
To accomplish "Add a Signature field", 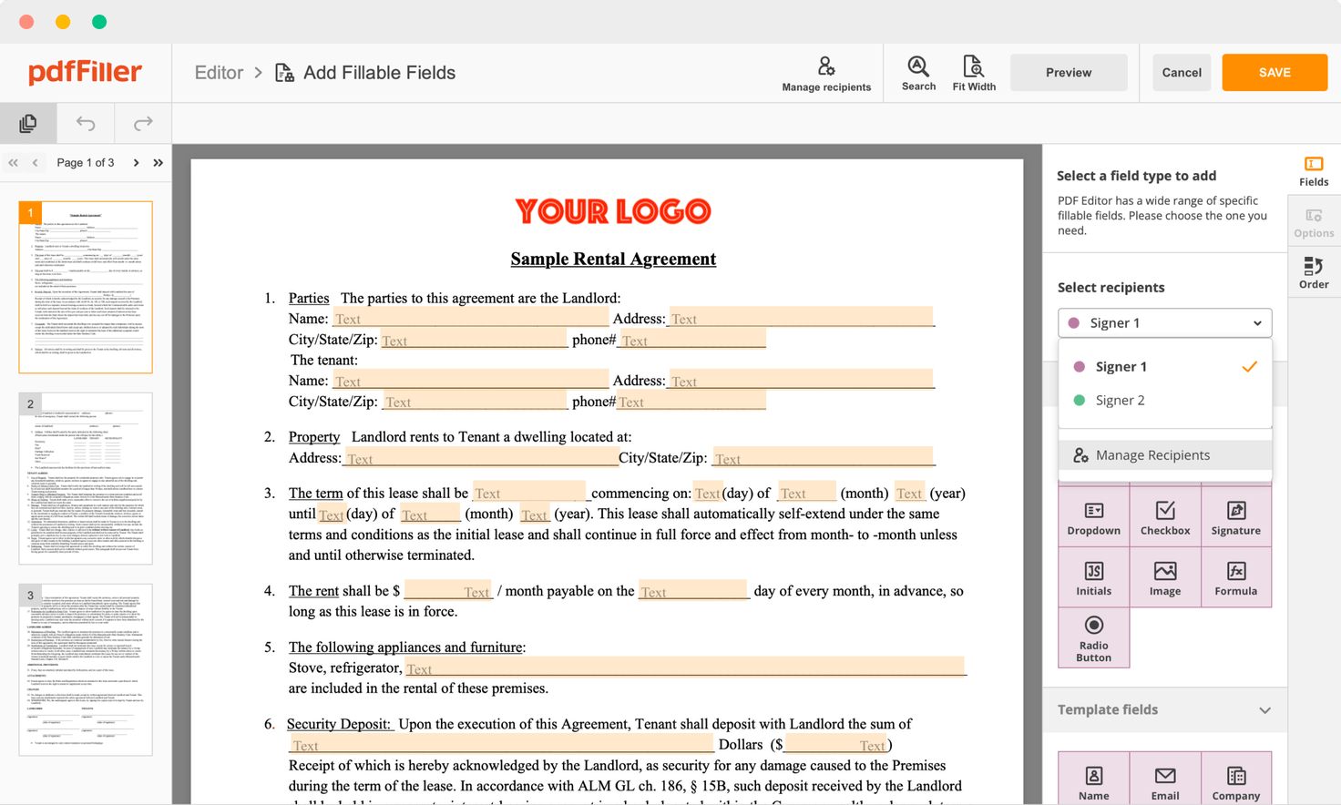I will (1235, 516).
